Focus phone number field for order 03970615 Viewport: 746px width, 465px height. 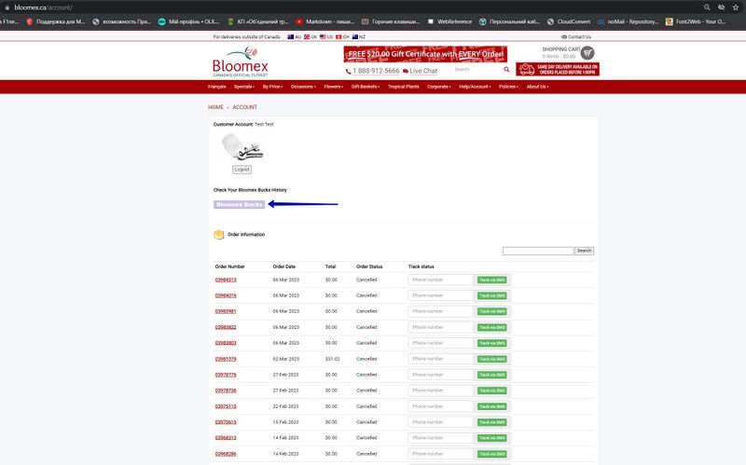click(440, 422)
